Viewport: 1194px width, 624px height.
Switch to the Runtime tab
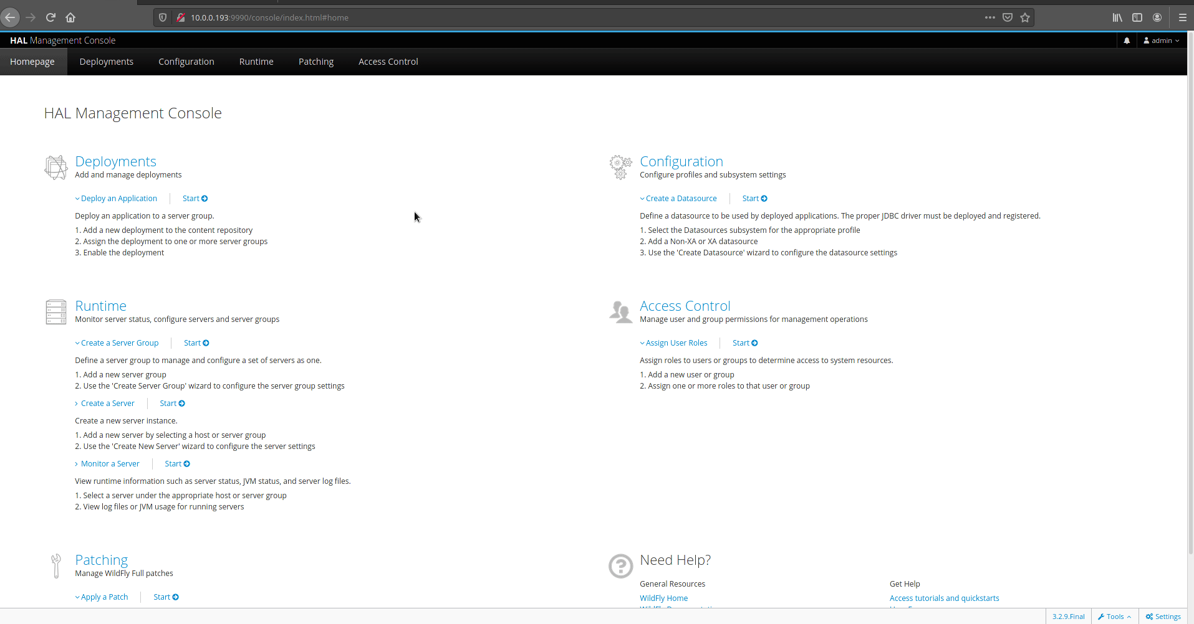(x=256, y=62)
